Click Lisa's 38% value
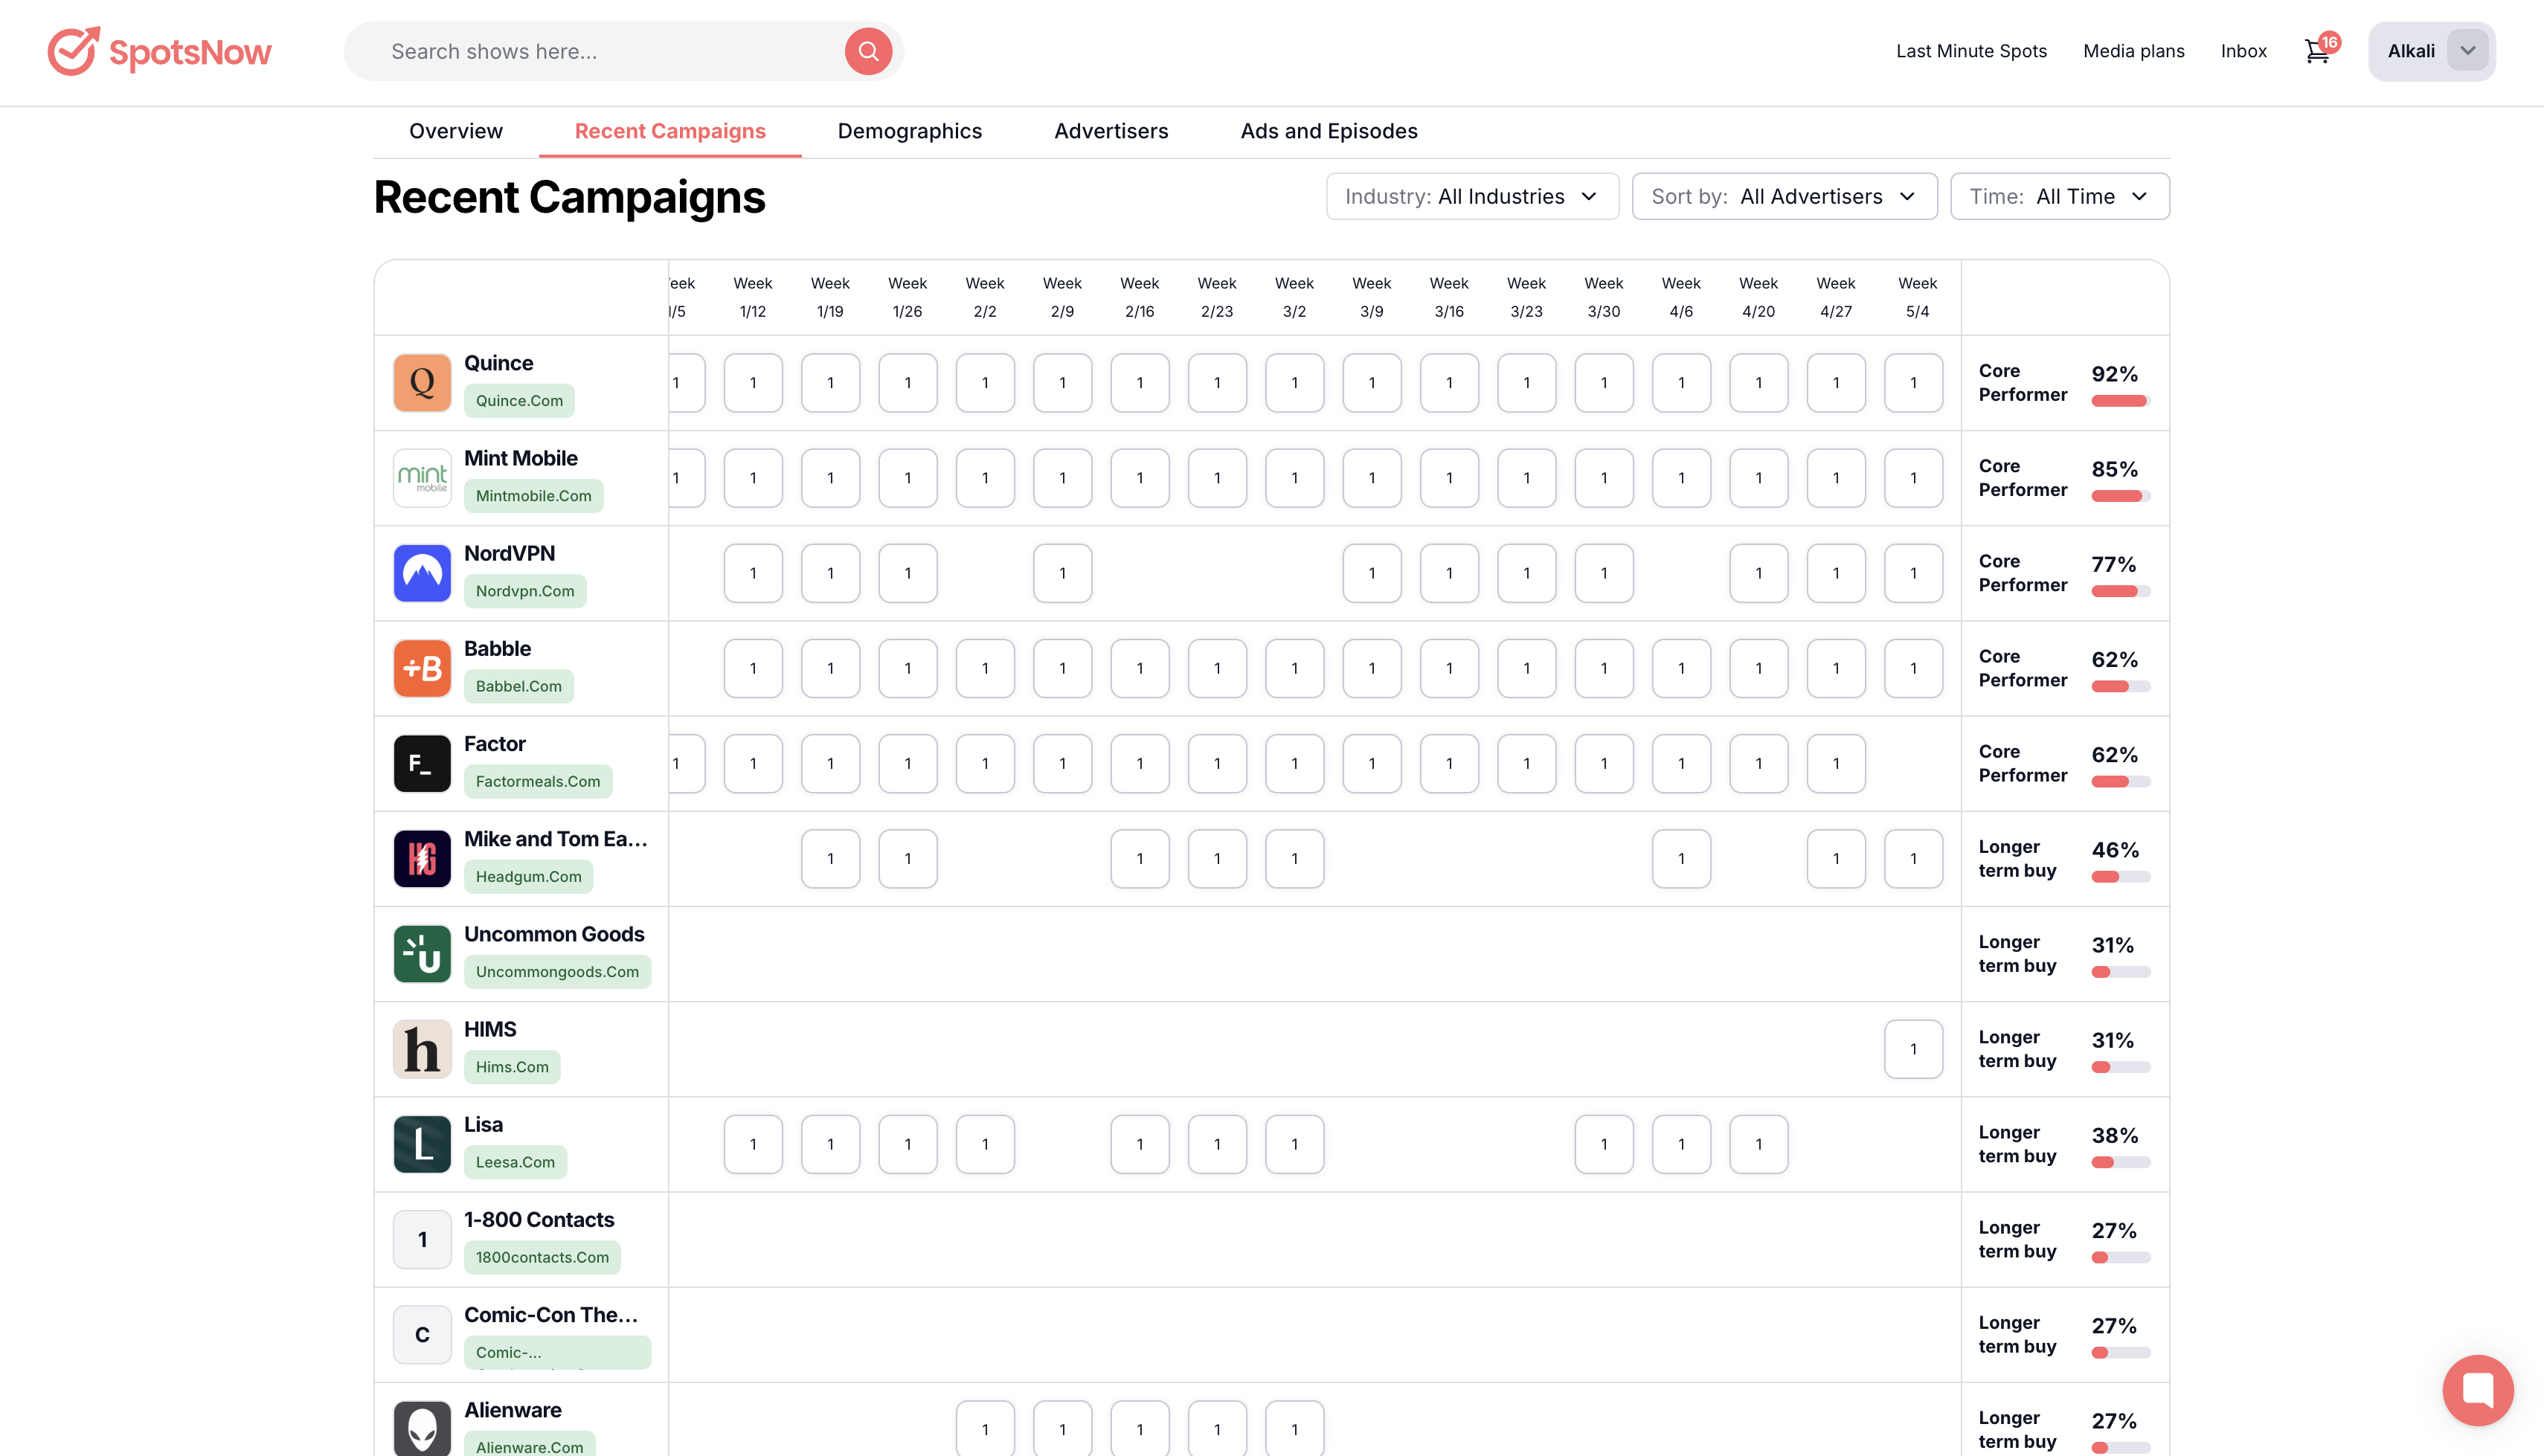The height and width of the screenshot is (1456, 2544). [2114, 1135]
